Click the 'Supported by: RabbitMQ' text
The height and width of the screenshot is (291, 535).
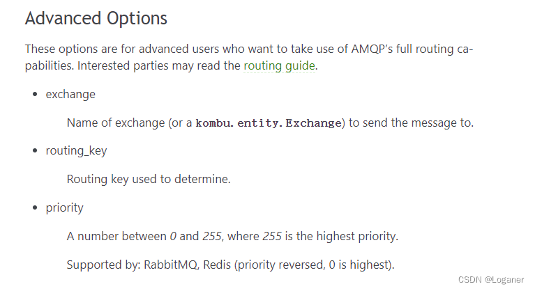click(132, 265)
